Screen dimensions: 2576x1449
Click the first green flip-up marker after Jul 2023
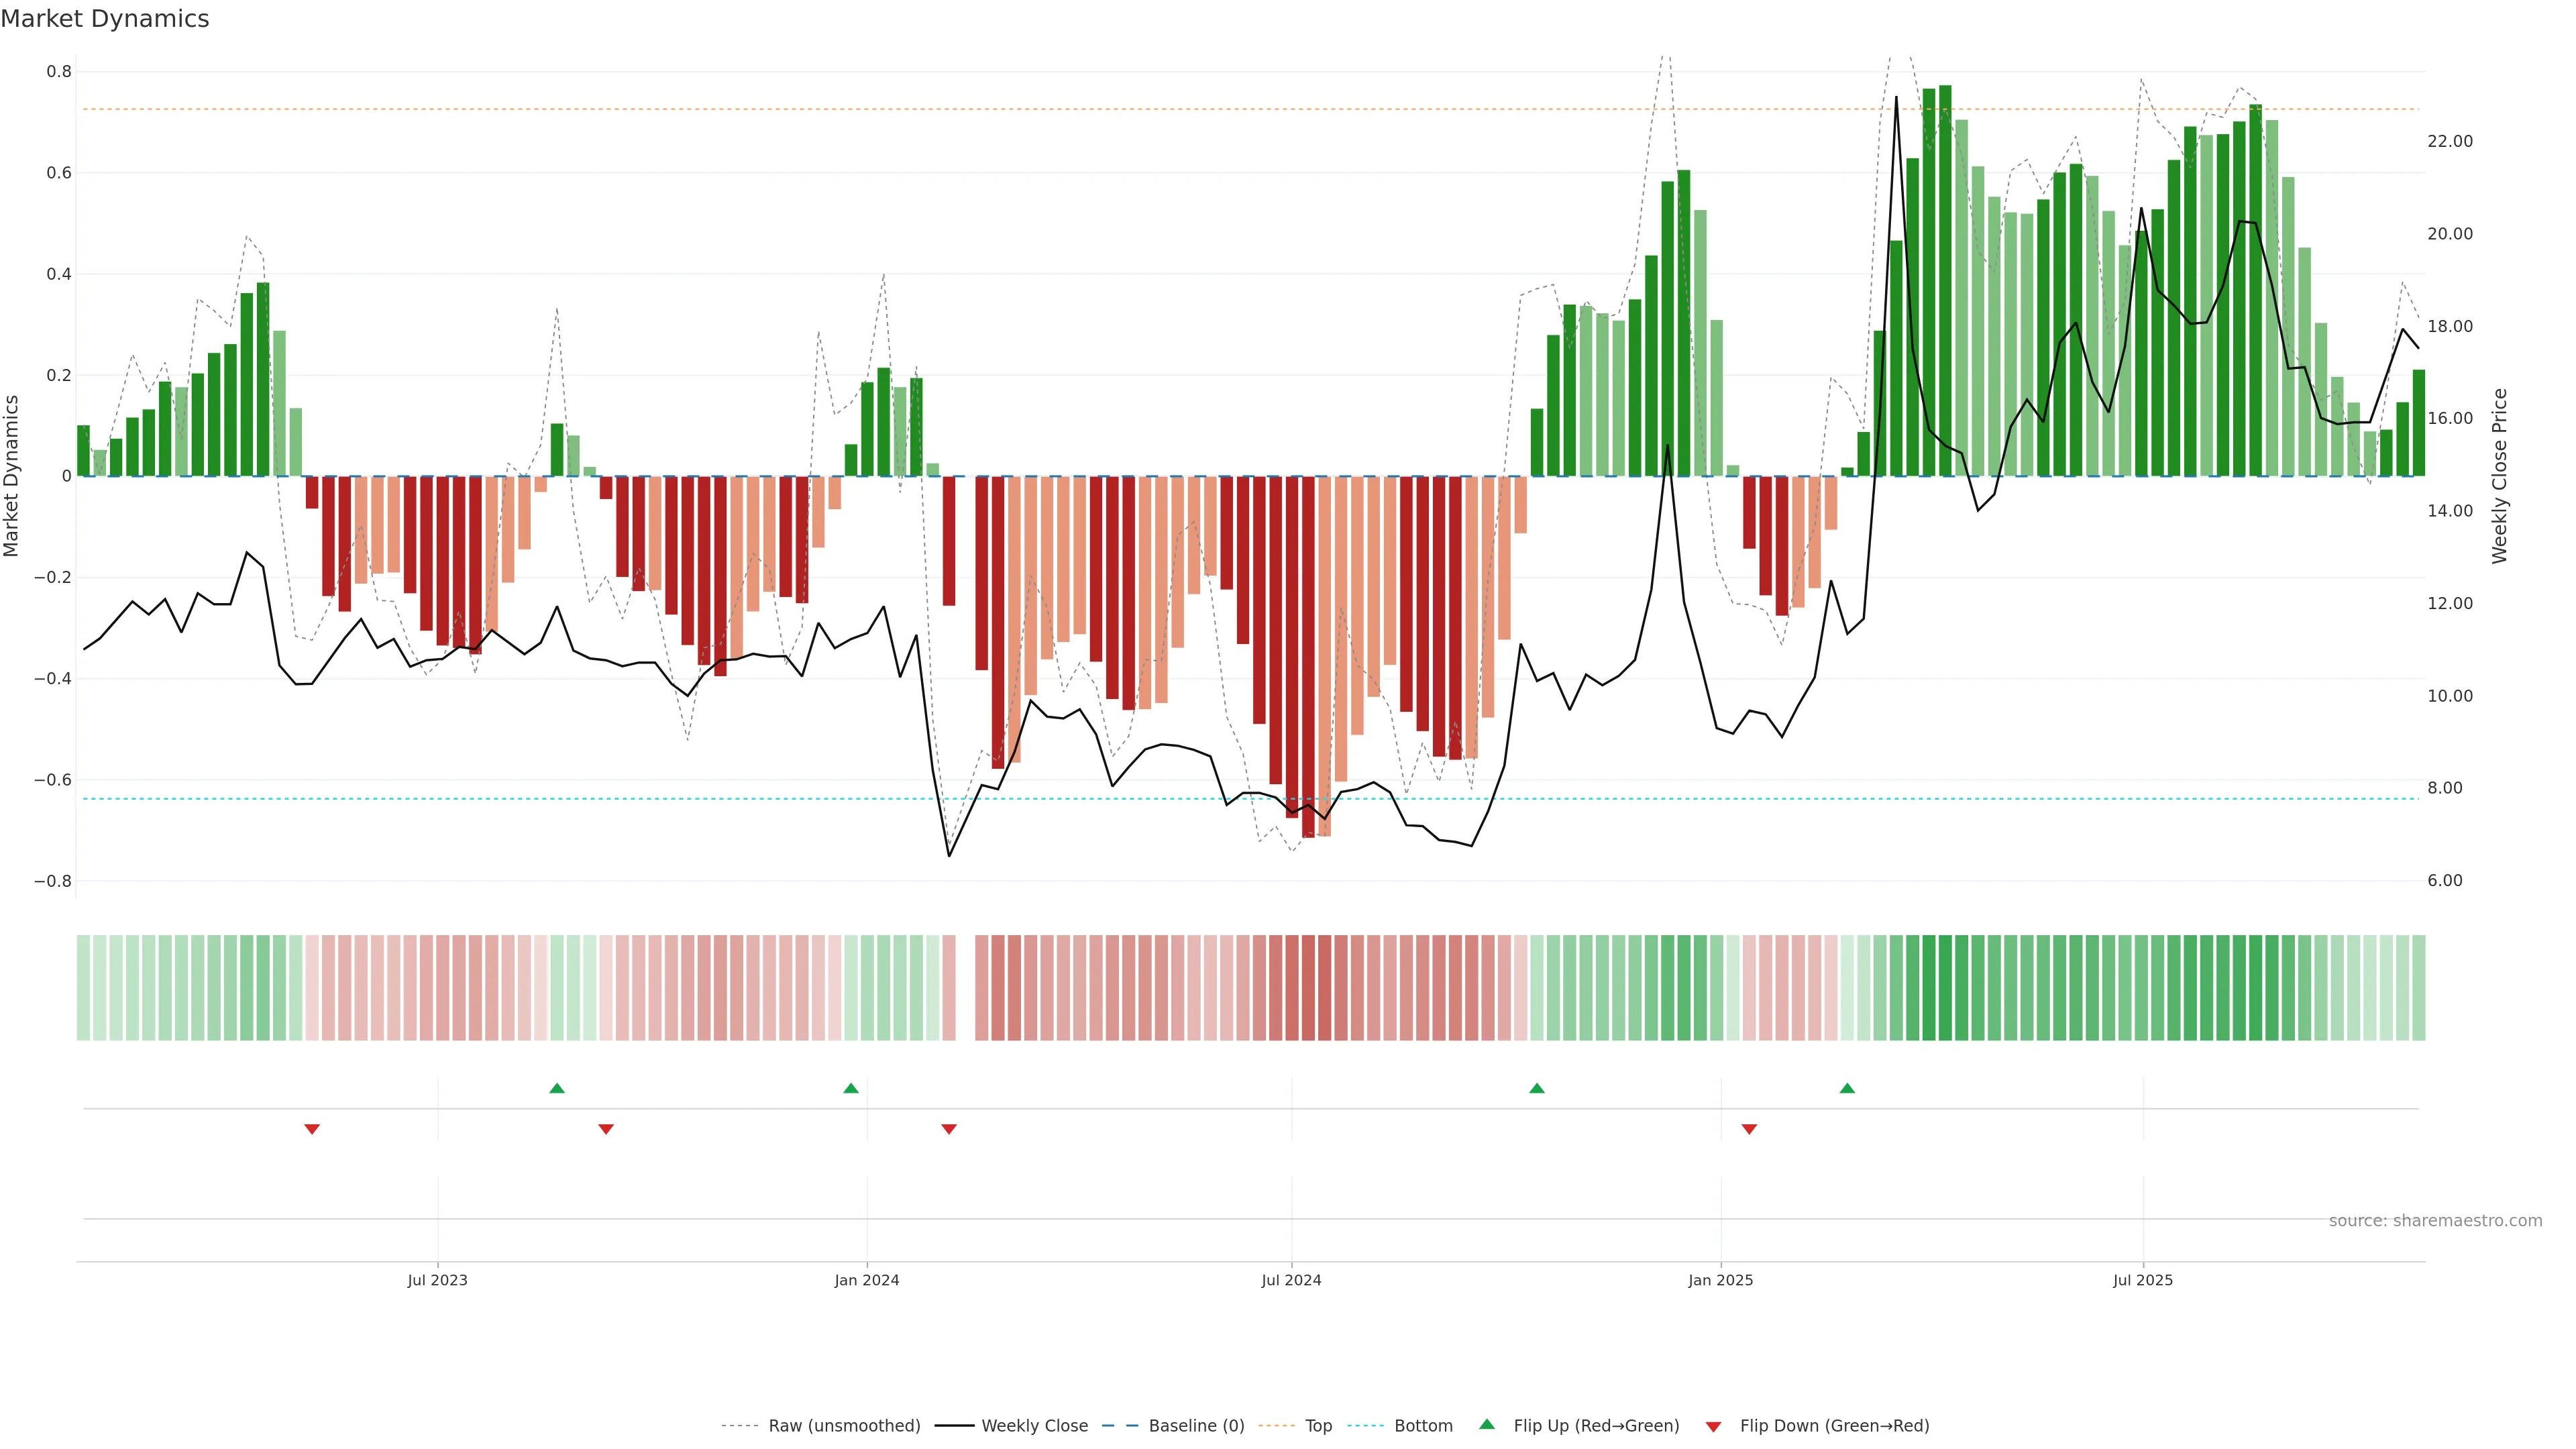pyautogui.click(x=557, y=1088)
